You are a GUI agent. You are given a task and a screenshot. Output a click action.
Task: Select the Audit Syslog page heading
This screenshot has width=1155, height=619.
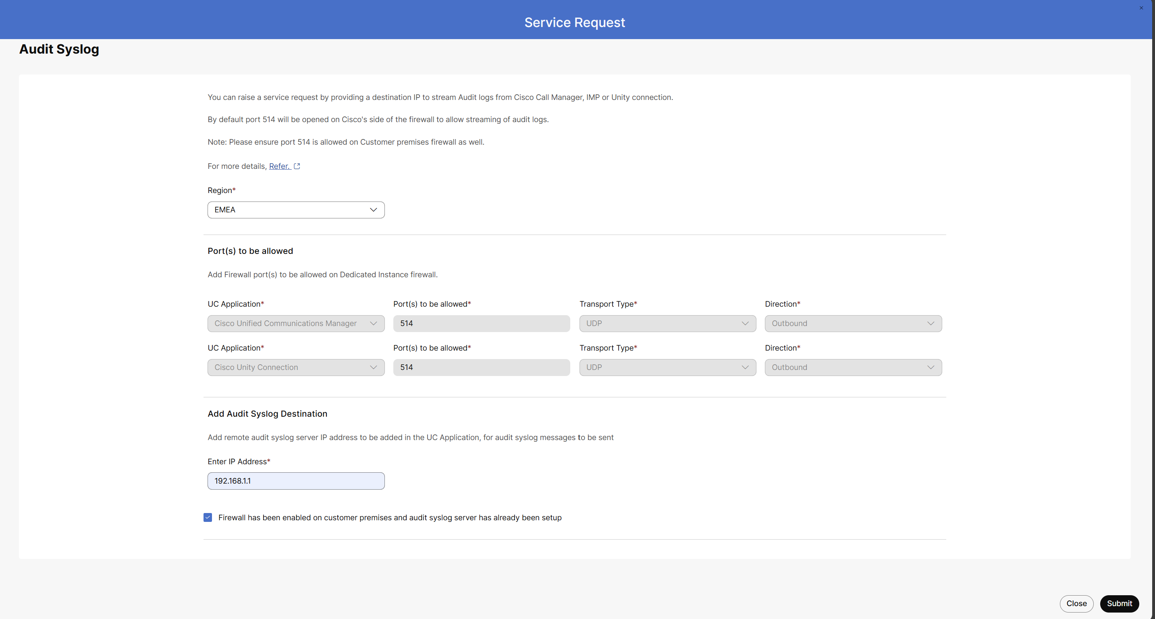(x=59, y=49)
